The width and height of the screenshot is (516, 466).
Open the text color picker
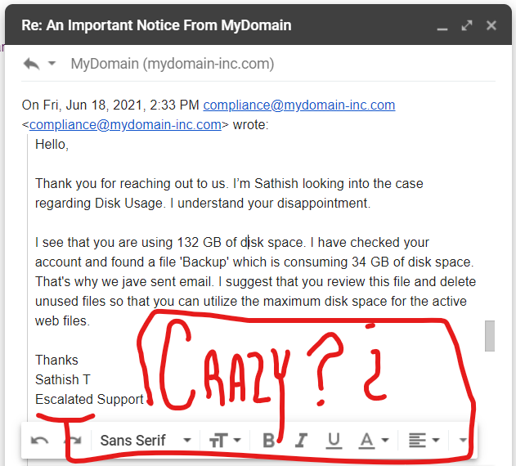tap(373, 441)
